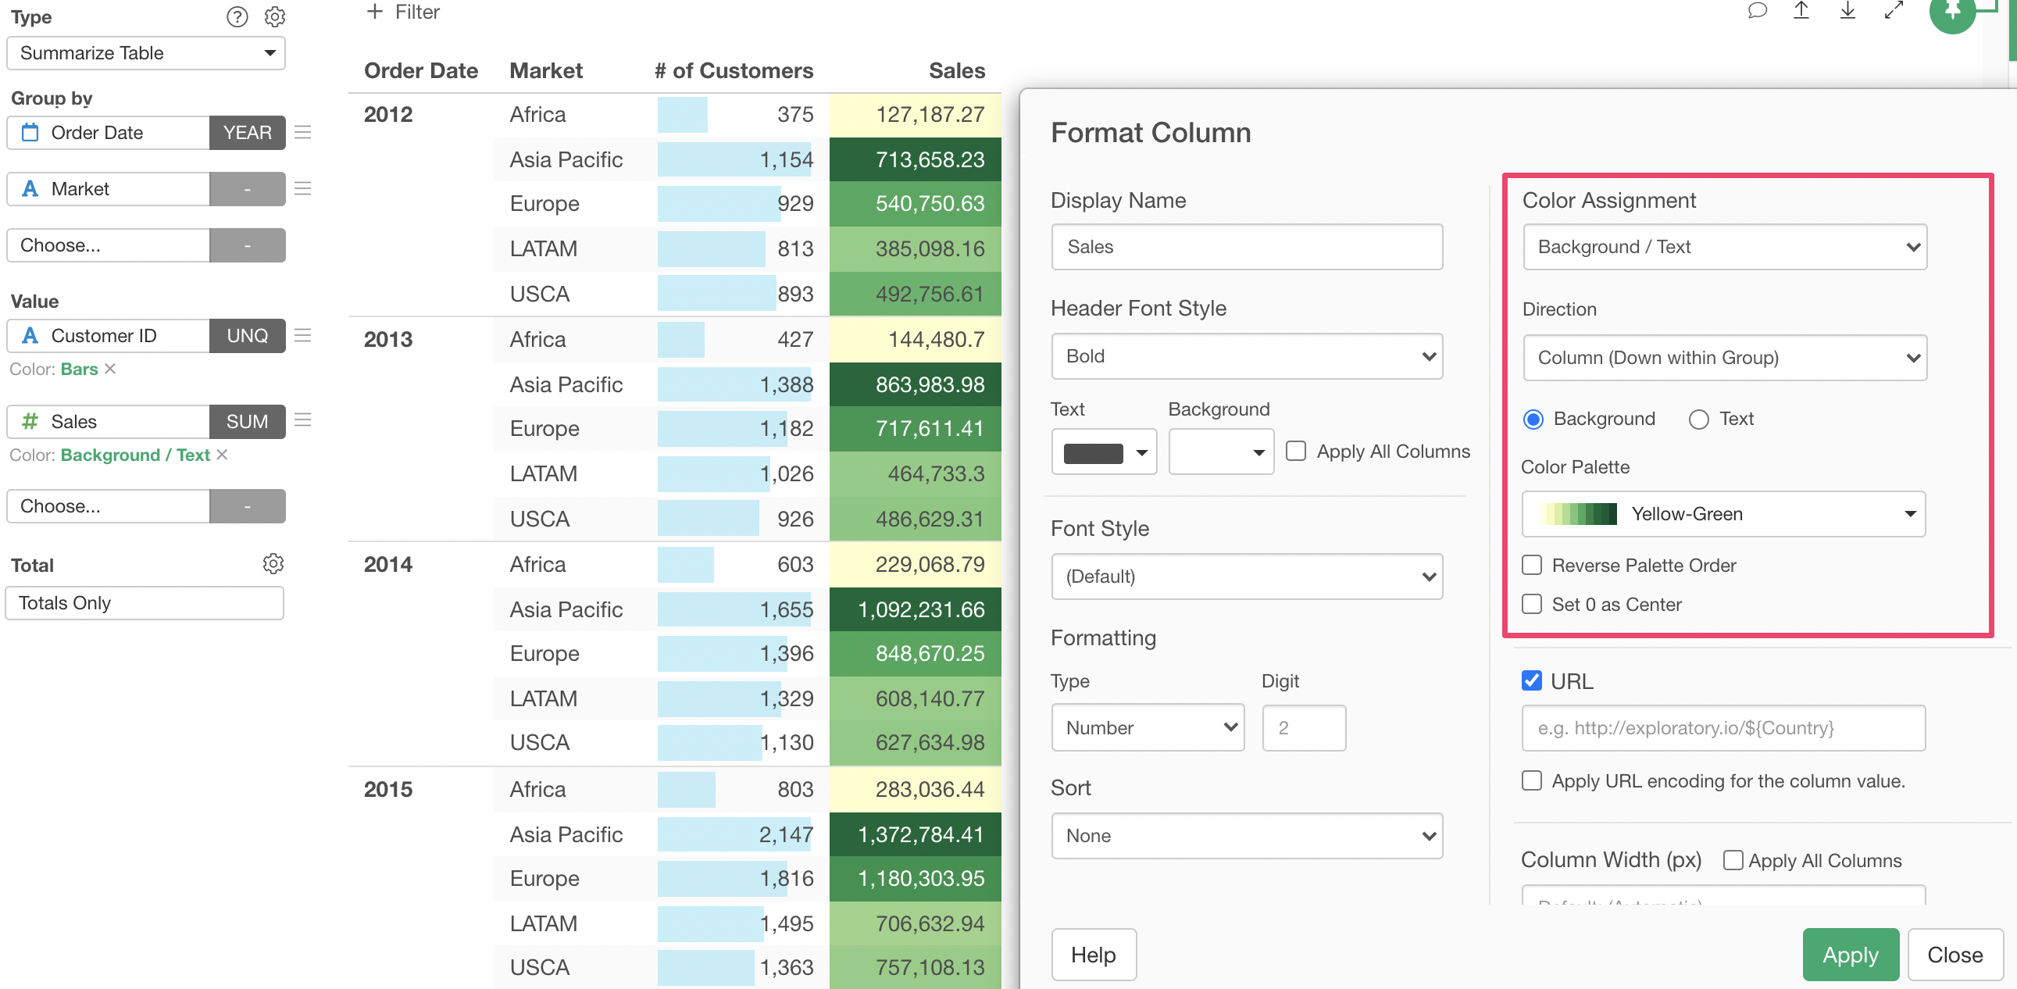Check the Set 0 as Center option
The image size is (2017, 989).
coord(1531,604)
